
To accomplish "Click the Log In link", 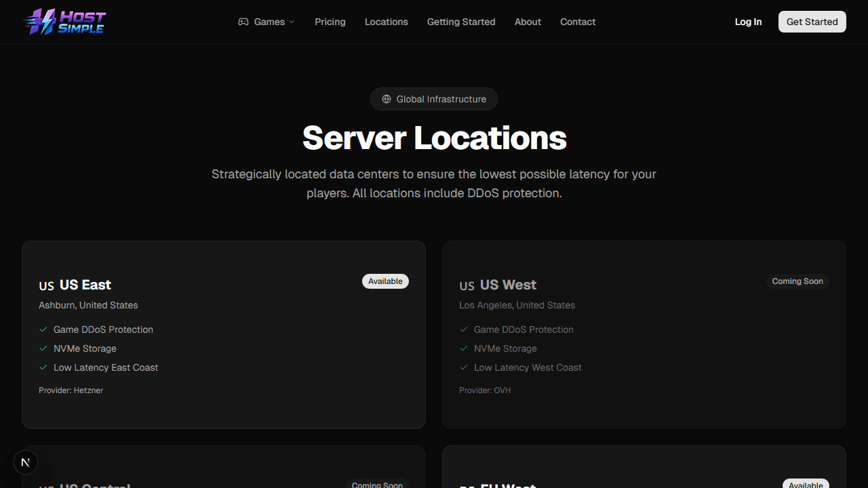I will (748, 22).
